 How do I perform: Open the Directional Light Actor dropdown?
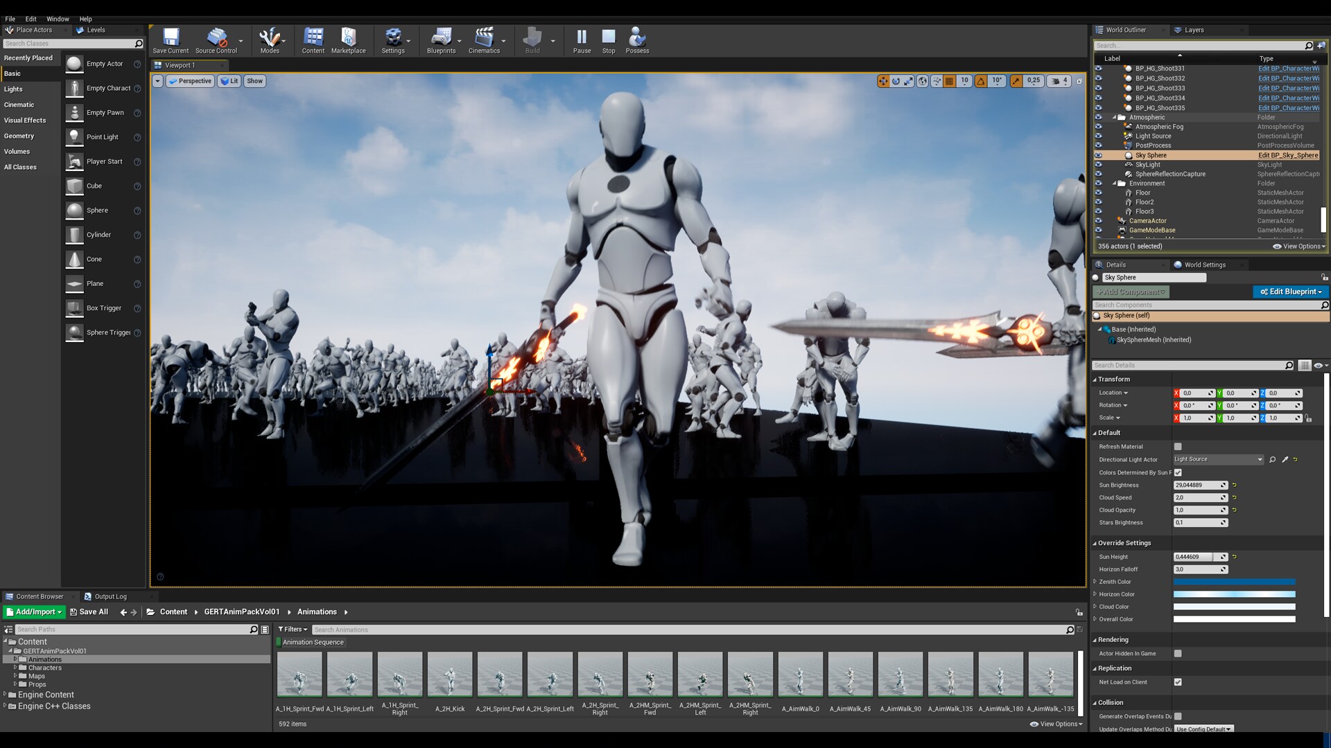pos(1218,460)
